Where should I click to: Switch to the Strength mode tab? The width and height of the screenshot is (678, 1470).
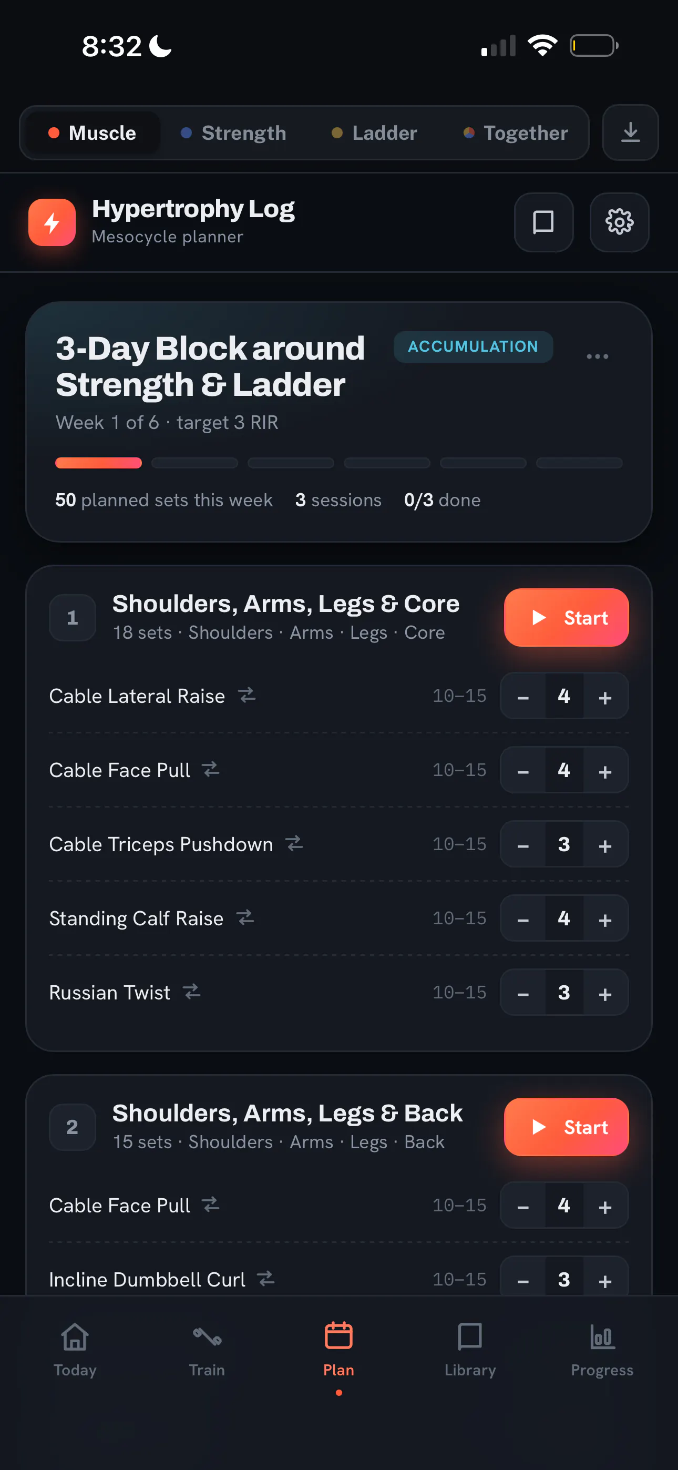tap(233, 133)
